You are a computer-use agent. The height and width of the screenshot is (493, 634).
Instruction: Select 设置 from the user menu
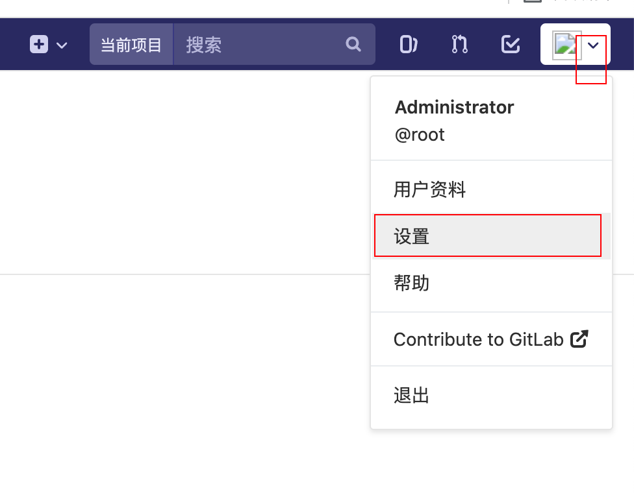[412, 236]
